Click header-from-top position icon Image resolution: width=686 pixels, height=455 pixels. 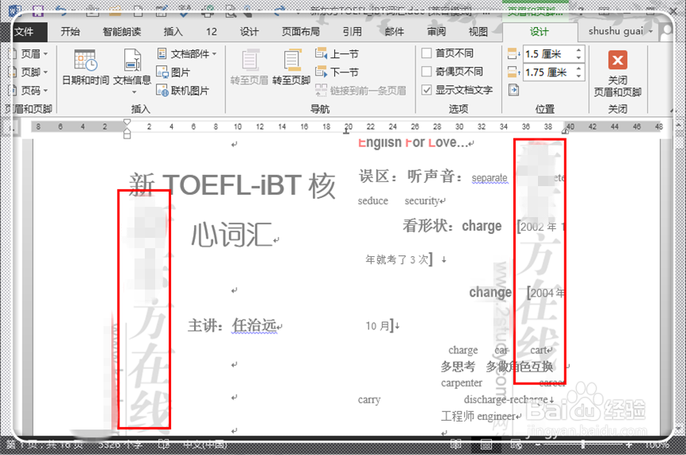(513, 54)
